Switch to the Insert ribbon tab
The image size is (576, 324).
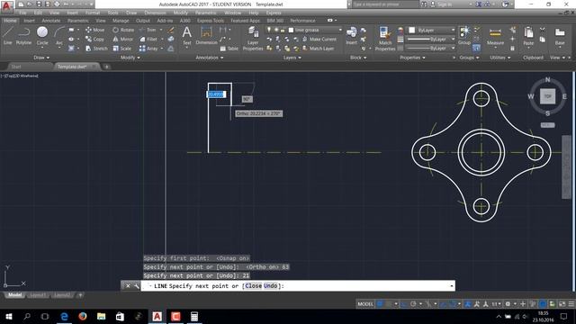30,21
